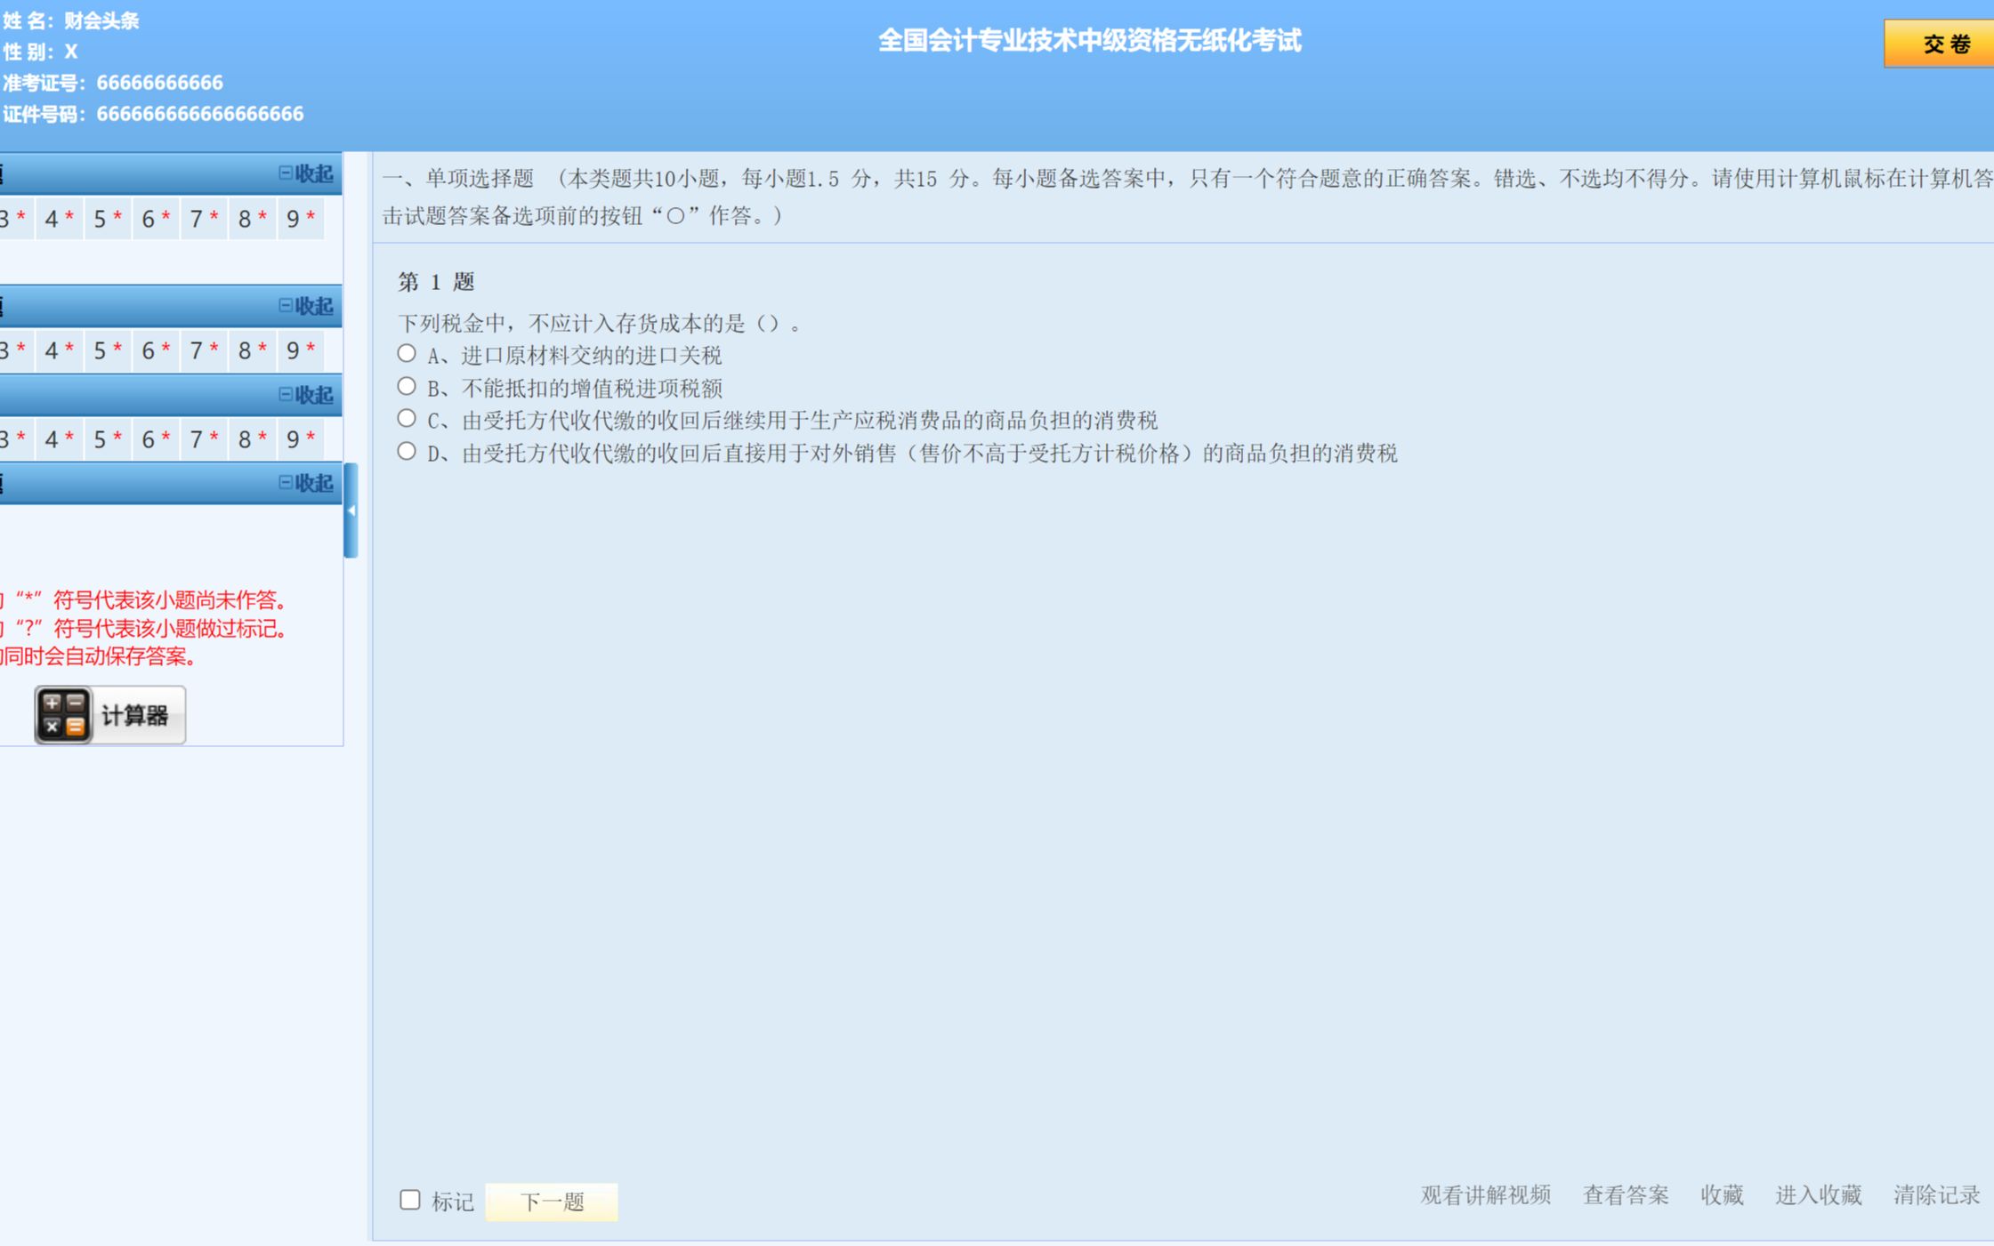
Task: Open the 计算器 calculator tool
Action: [x=109, y=715]
